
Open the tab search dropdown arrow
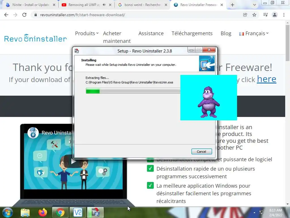[255, 5]
